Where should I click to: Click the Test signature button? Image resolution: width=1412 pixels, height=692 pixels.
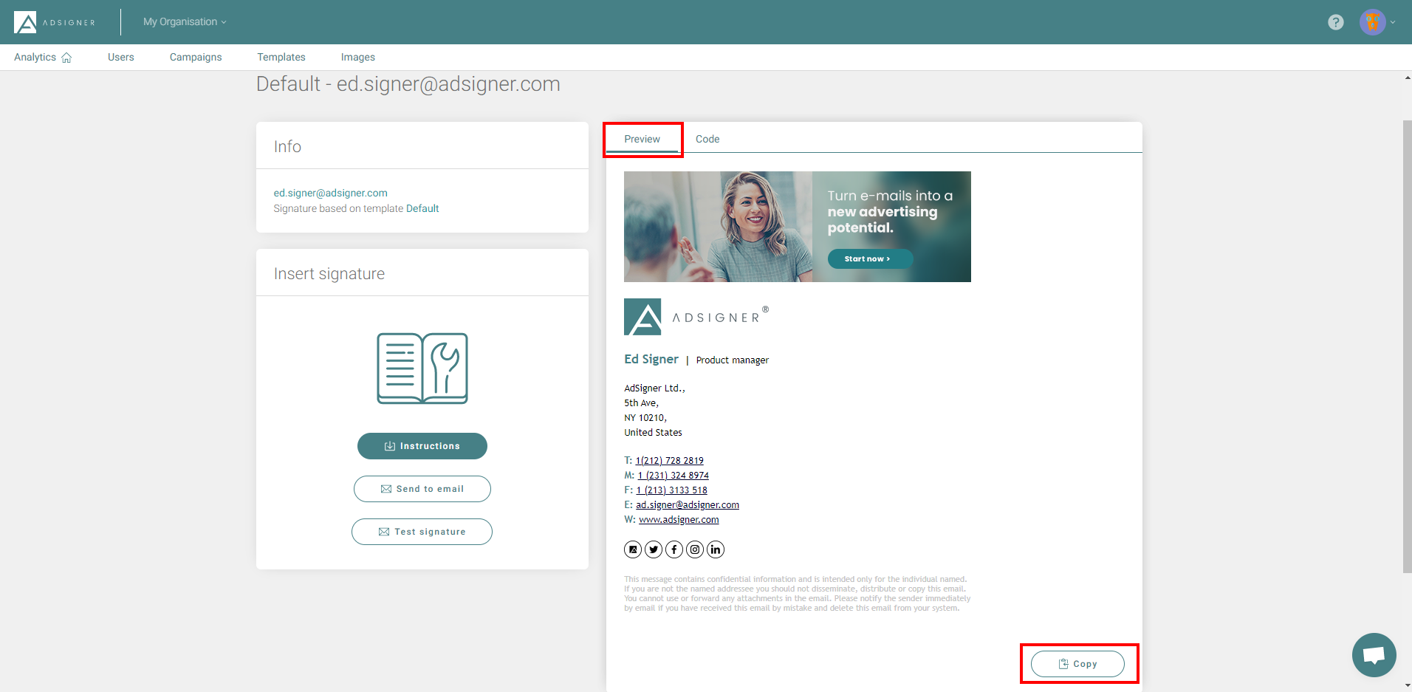point(422,532)
